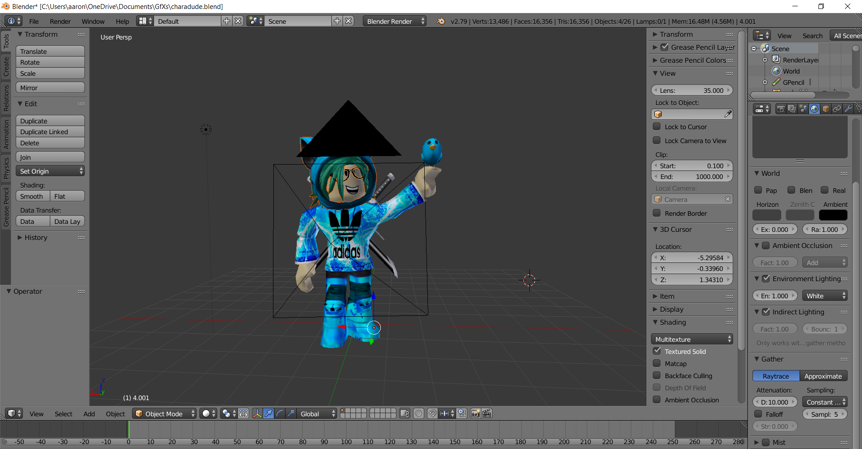
Task: Click the scene browse icon
Action: pyautogui.click(x=255, y=21)
